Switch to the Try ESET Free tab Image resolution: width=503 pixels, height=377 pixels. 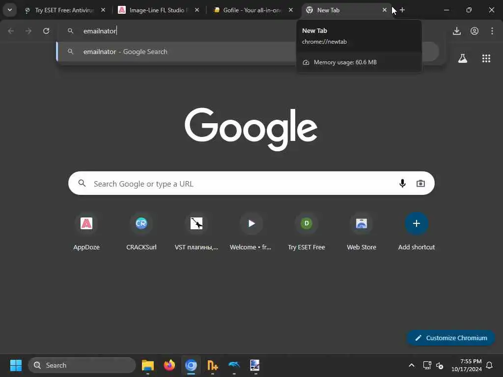coord(64,10)
